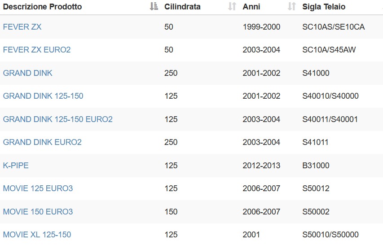Open the MOVIE XL 125-150 link
Screen dimensions: 383x245
tap(37, 235)
